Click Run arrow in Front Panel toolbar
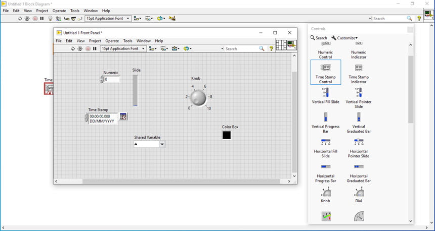This screenshot has height=231, width=435. (73, 49)
